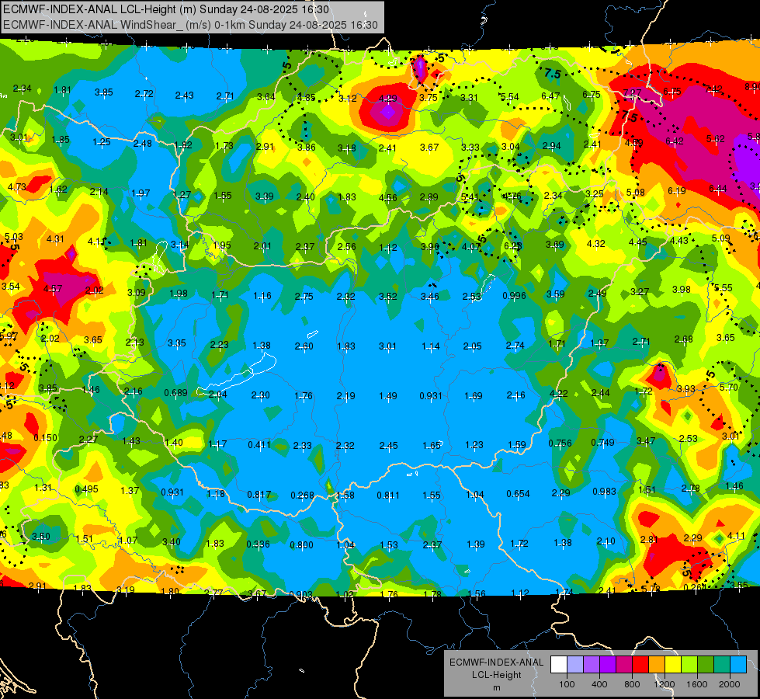Viewport: 760px width, 699px height.
Task: Click the LCL-Height (m) title line
Action: [x=166, y=9]
